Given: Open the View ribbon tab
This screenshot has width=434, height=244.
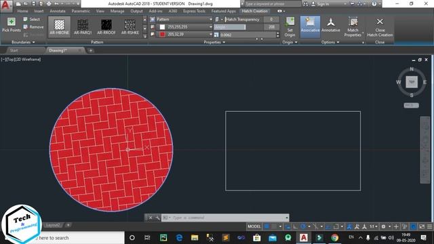Looking at the screenshot, I should pyautogui.click(x=100, y=11).
